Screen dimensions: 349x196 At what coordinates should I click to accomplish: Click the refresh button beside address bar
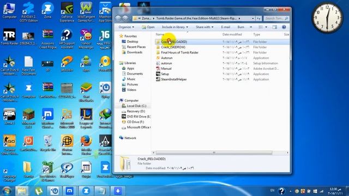pos(258,19)
